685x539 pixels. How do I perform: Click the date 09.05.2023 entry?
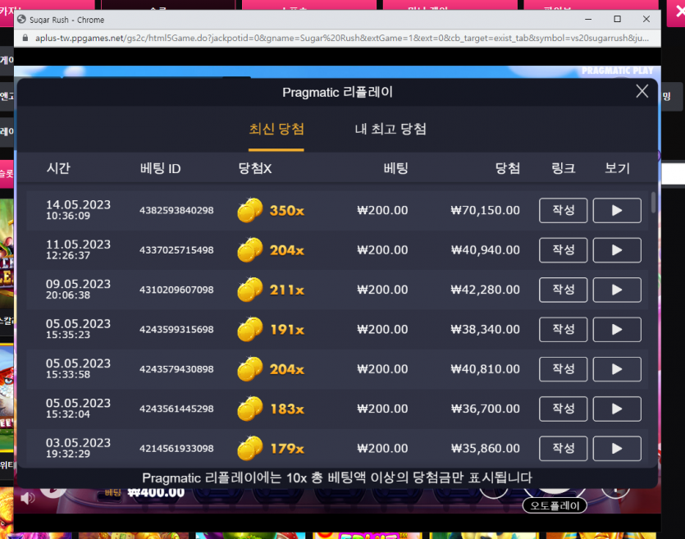(x=78, y=285)
